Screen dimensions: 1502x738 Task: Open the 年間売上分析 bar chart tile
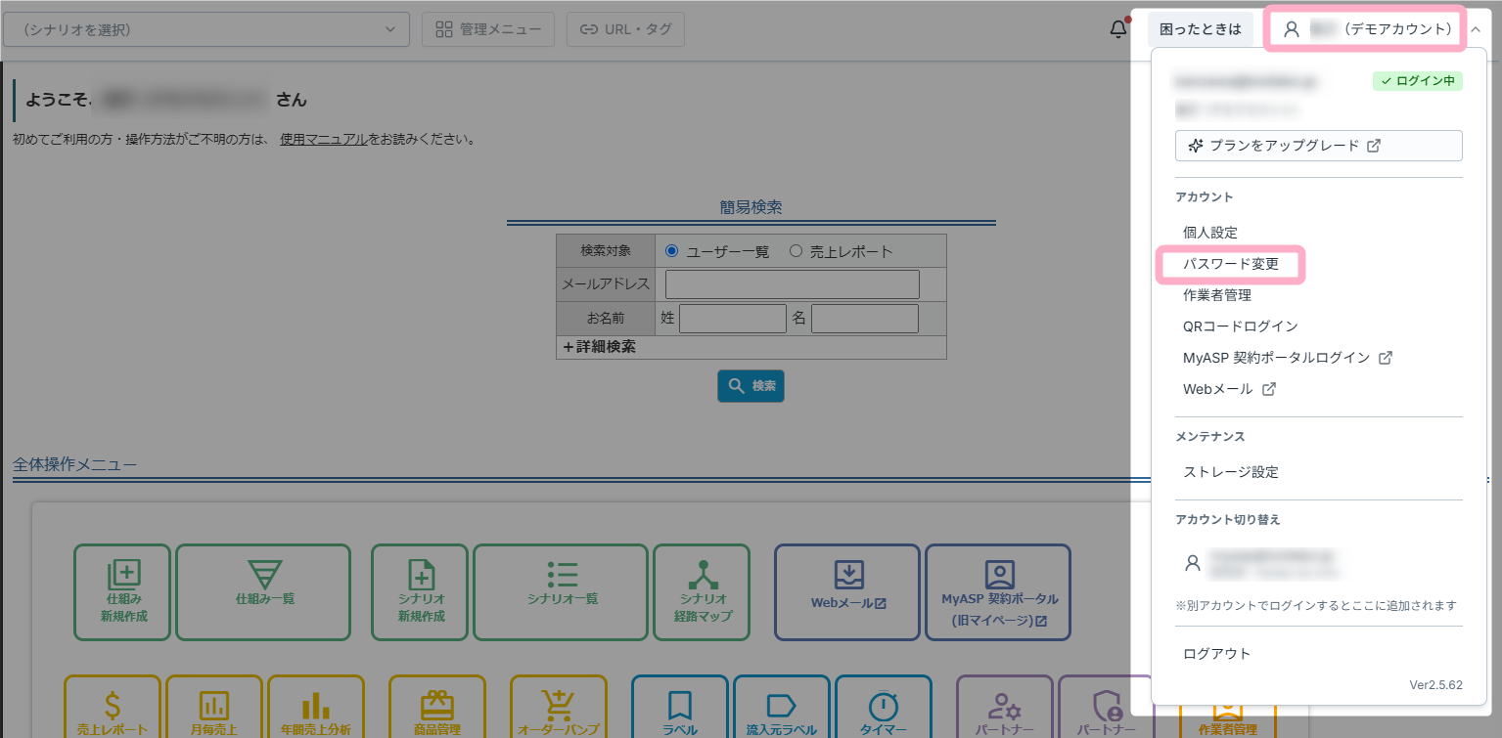pos(316,707)
